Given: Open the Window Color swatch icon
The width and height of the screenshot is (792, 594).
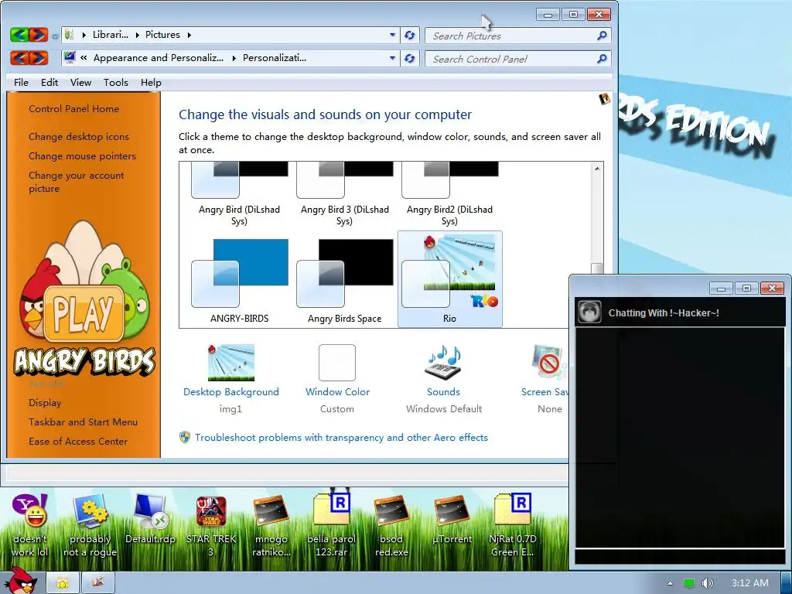Looking at the screenshot, I should (337, 363).
